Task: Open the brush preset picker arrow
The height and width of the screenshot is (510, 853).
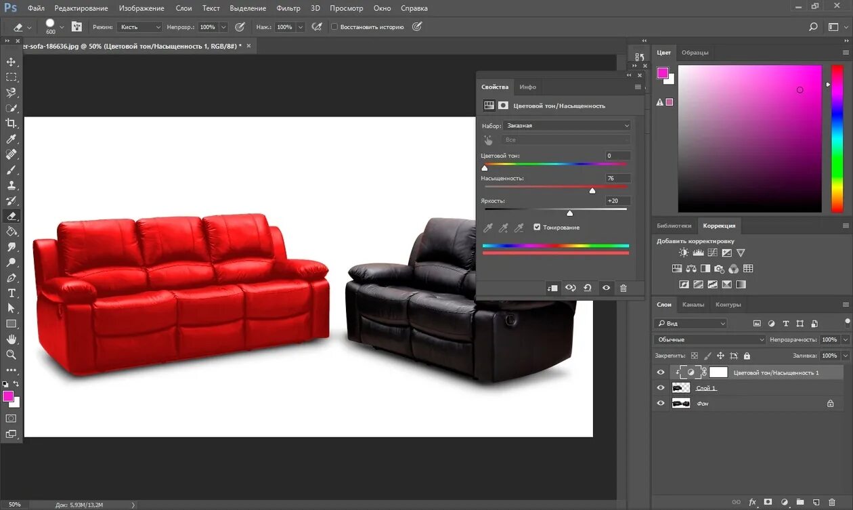Action: (62, 27)
